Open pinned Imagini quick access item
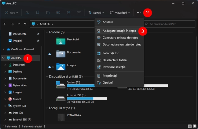This screenshot has height=129, width=198. coord(17,41)
